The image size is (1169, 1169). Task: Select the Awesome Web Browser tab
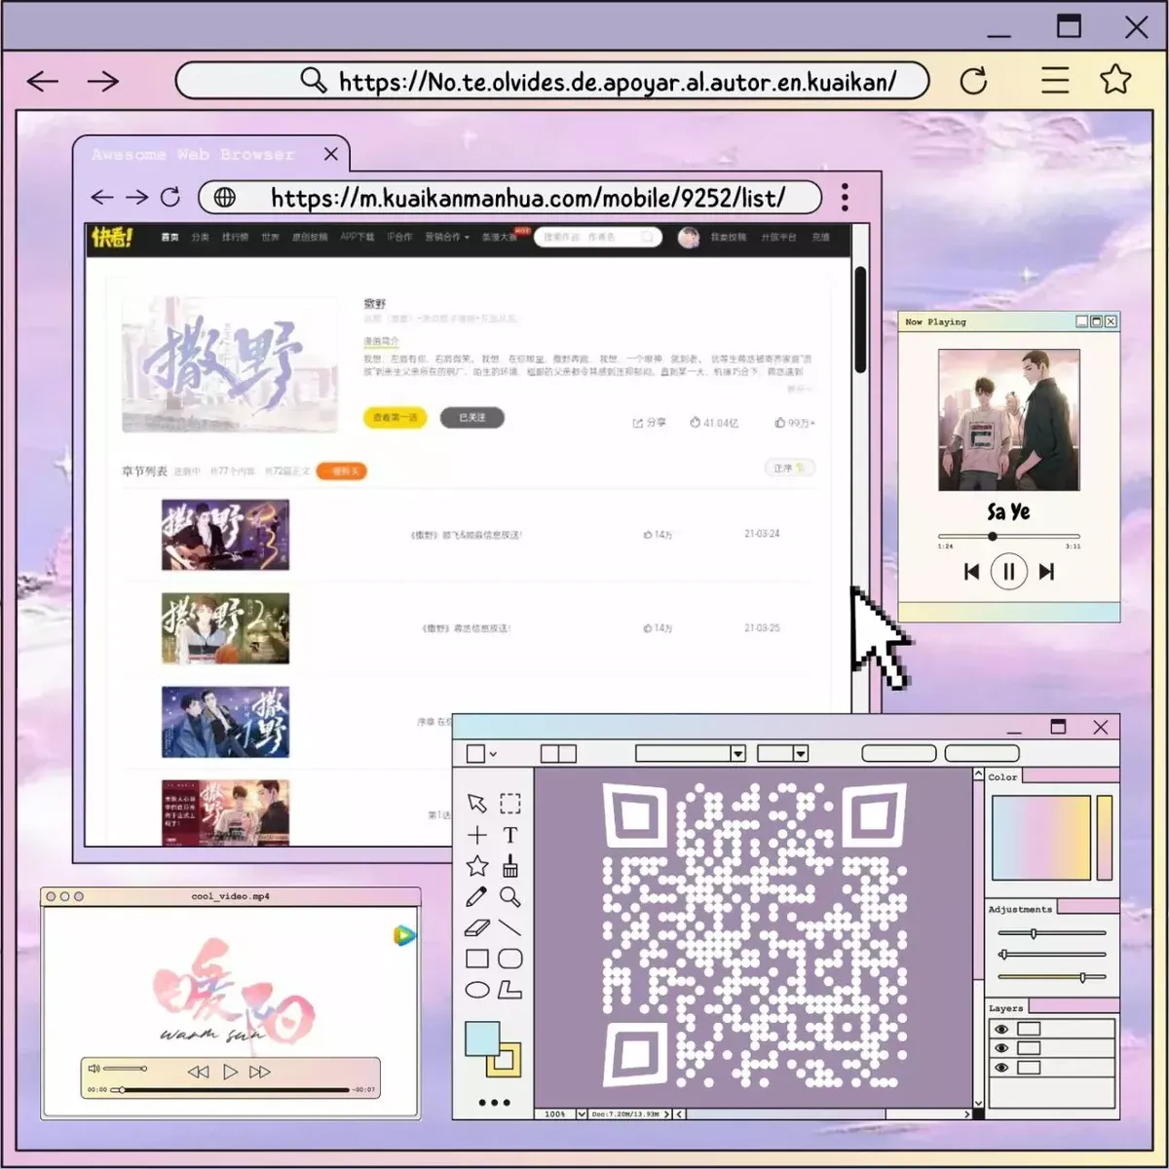tap(210, 155)
